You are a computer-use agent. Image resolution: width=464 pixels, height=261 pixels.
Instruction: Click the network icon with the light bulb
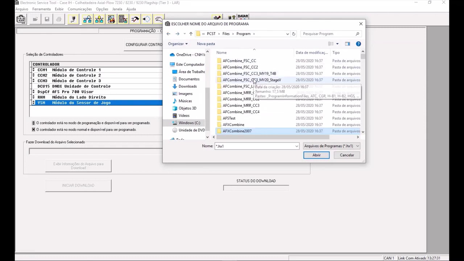99,19
